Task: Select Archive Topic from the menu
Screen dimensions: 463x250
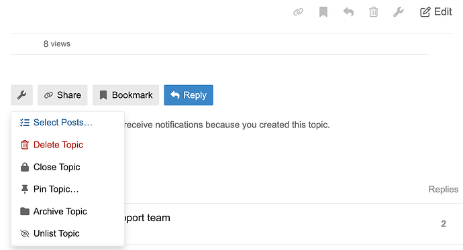Action: [68, 211]
